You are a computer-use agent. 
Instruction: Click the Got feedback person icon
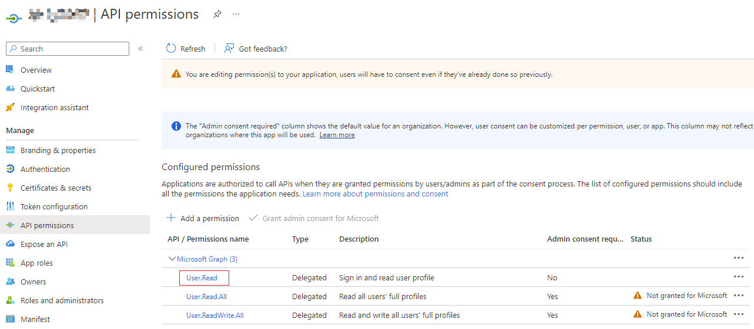[x=229, y=48]
